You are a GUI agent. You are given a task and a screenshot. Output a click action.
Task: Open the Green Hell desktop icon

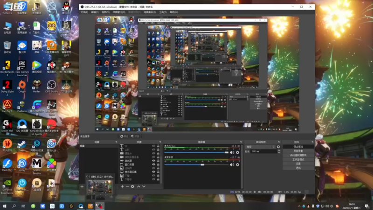click(7, 126)
